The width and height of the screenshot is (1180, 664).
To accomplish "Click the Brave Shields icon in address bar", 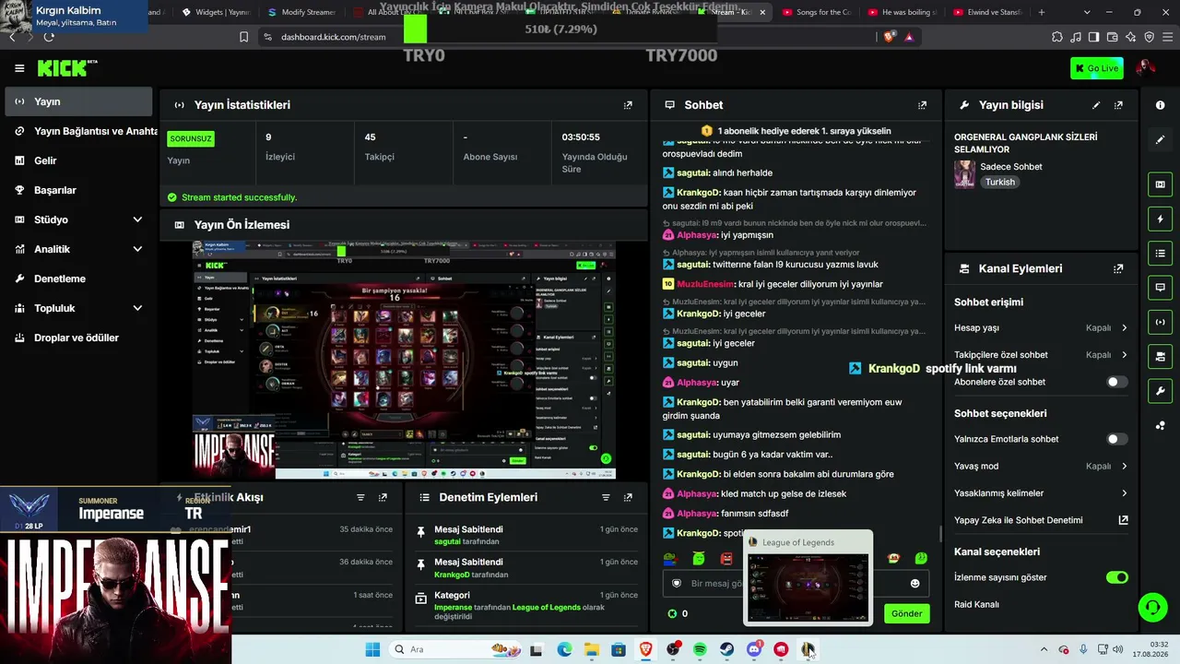I will tap(889, 37).
